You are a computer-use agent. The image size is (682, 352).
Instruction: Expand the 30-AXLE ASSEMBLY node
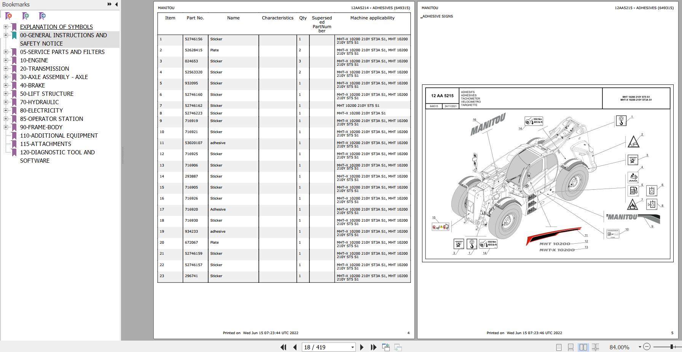[6, 77]
